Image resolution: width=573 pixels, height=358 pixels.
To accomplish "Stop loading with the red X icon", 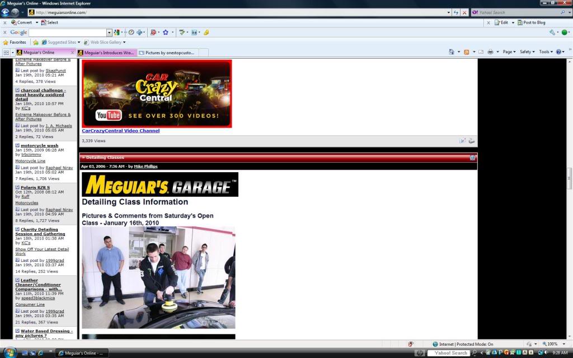I will tap(464, 12).
